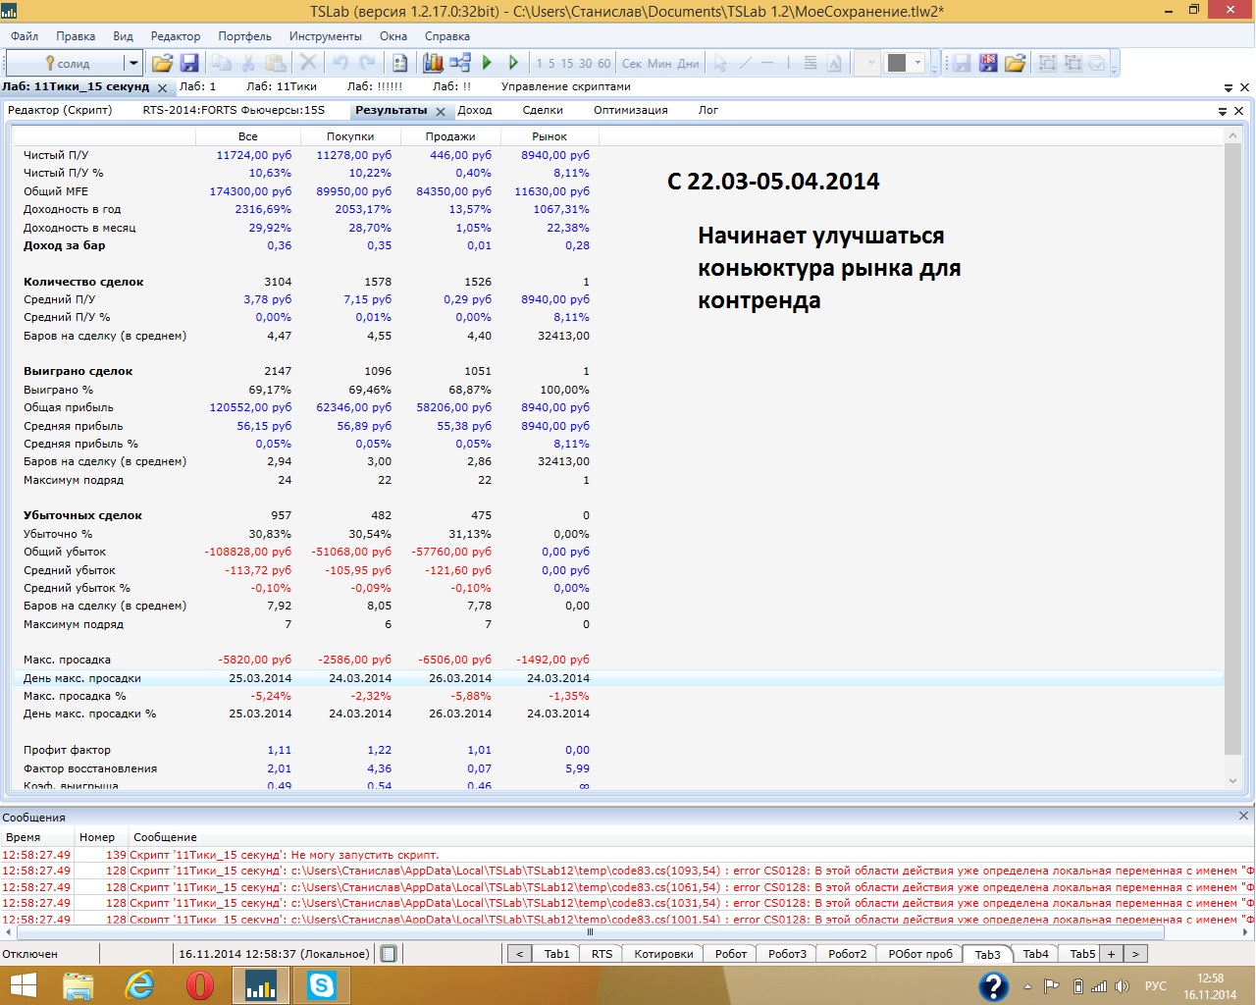1256x1005 pixels.
Task: Launch Opera browser from the taskbar
Action: point(199,984)
